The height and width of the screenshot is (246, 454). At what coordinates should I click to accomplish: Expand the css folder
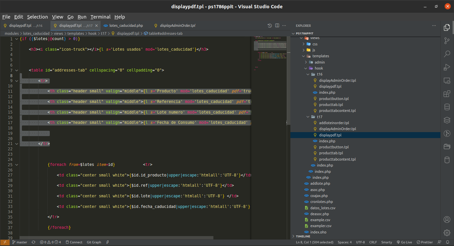tap(315, 44)
